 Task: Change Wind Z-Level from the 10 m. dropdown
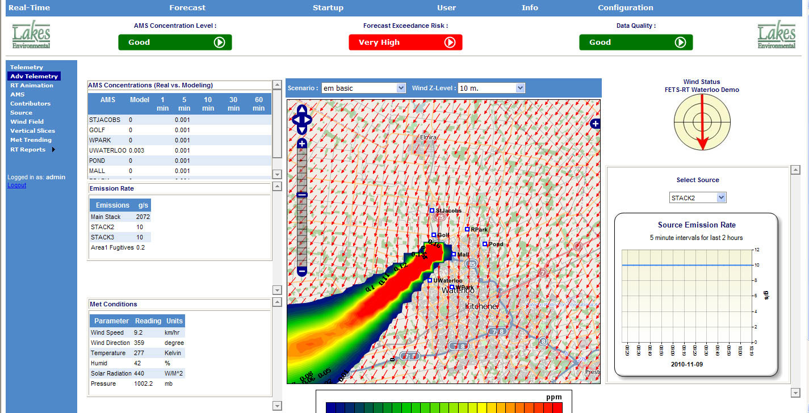(x=521, y=88)
